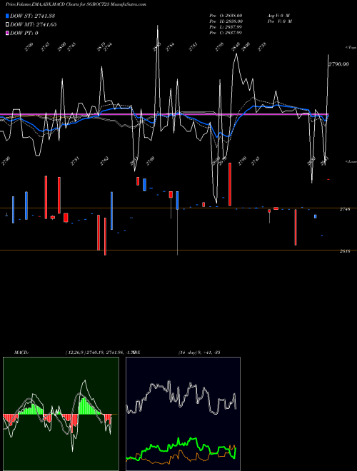Select the 'DOW PT: 0' legend text

24,33
